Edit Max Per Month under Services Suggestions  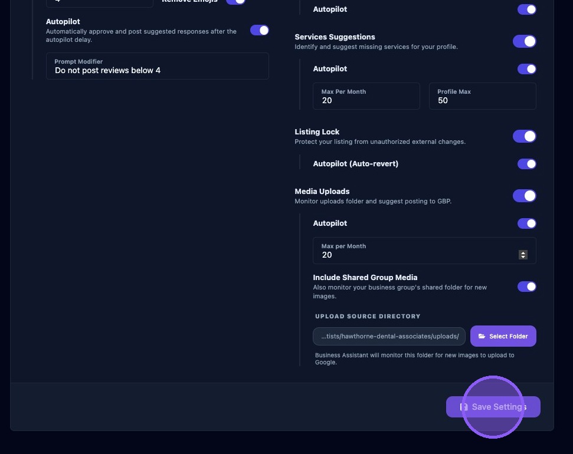point(366,96)
